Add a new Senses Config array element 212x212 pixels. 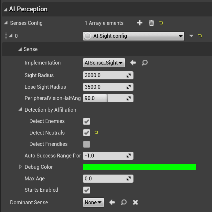tap(140, 23)
